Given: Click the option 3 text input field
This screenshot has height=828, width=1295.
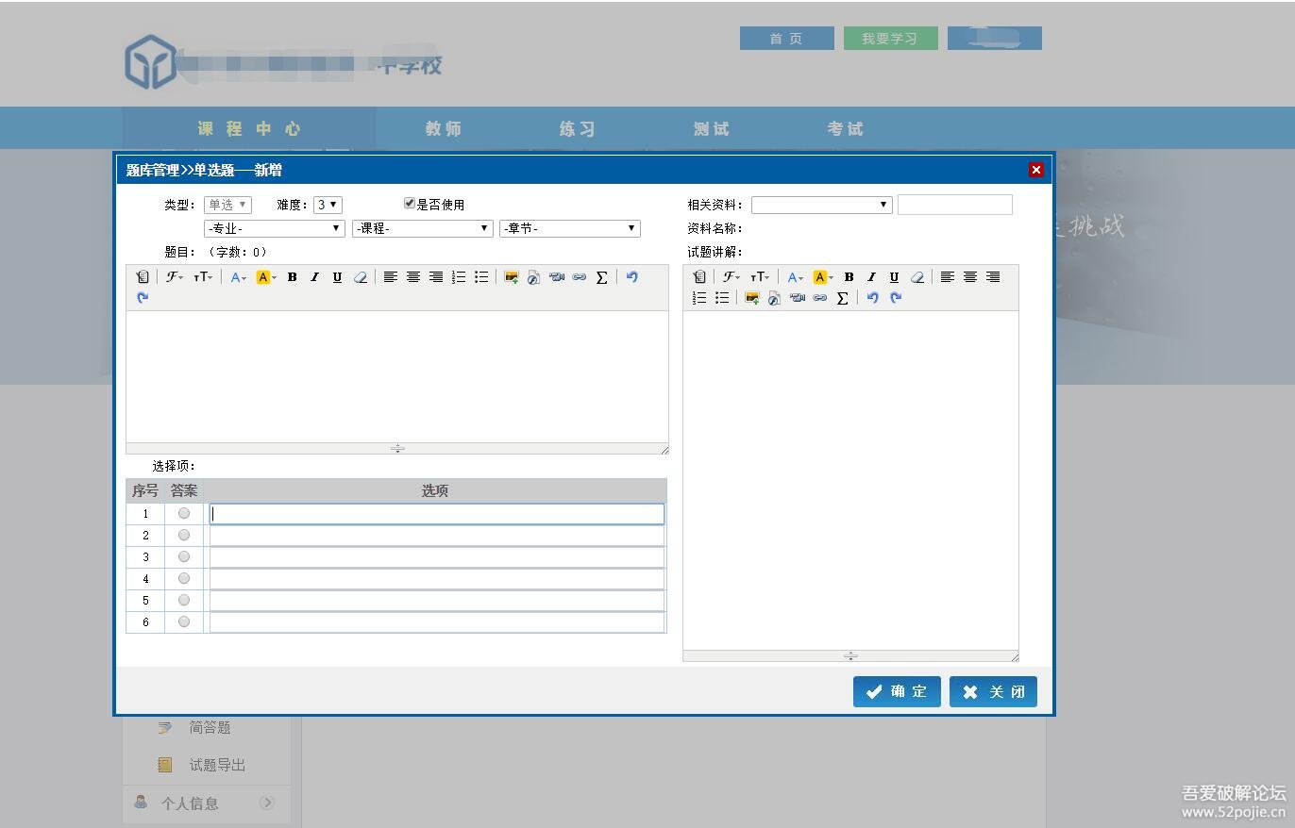Looking at the screenshot, I should (x=436, y=557).
